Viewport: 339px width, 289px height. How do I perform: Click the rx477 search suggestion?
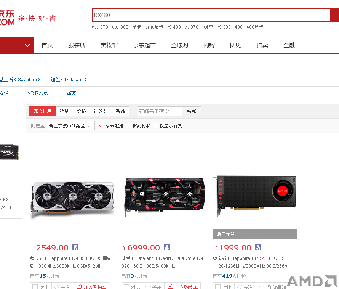[208, 27]
